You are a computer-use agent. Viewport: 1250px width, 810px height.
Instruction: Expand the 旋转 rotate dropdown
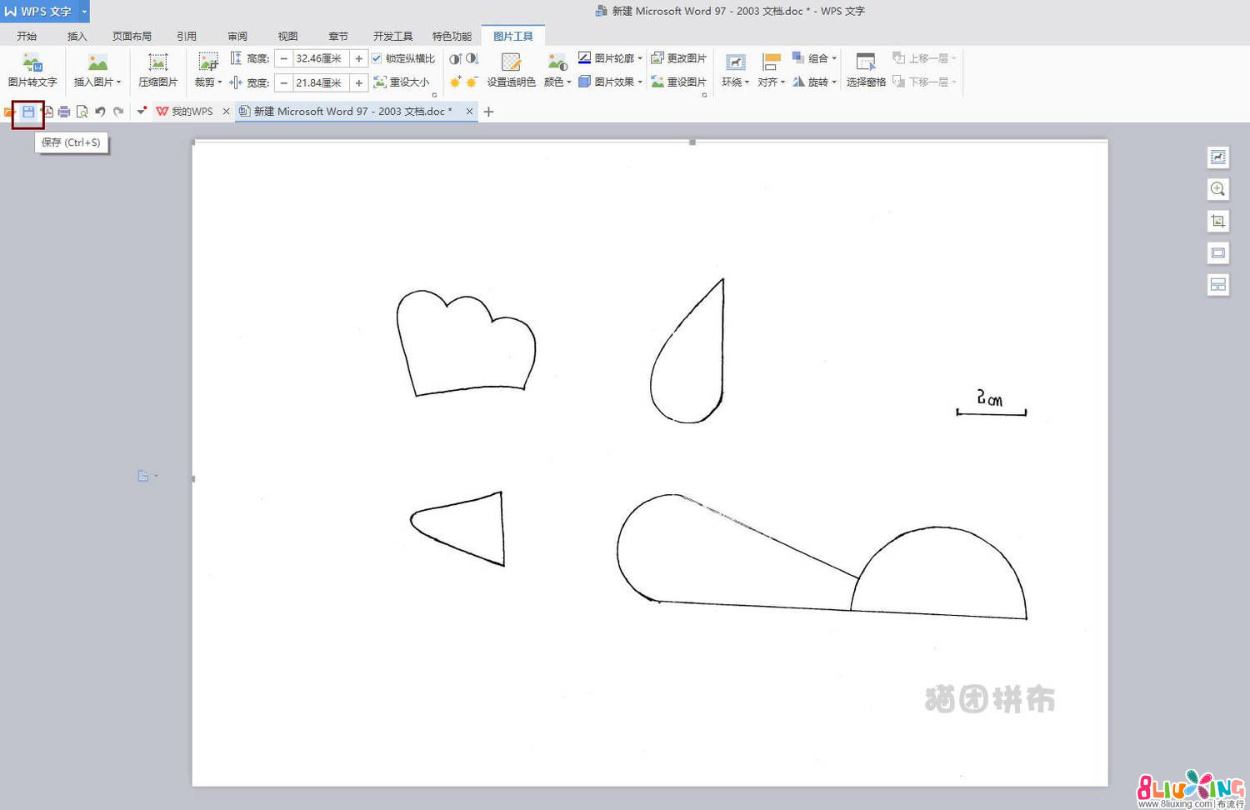pyautogui.click(x=834, y=82)
